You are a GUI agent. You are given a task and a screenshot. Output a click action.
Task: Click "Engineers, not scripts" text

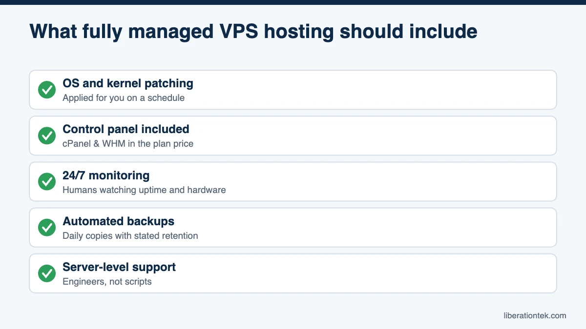click(107, 282)
